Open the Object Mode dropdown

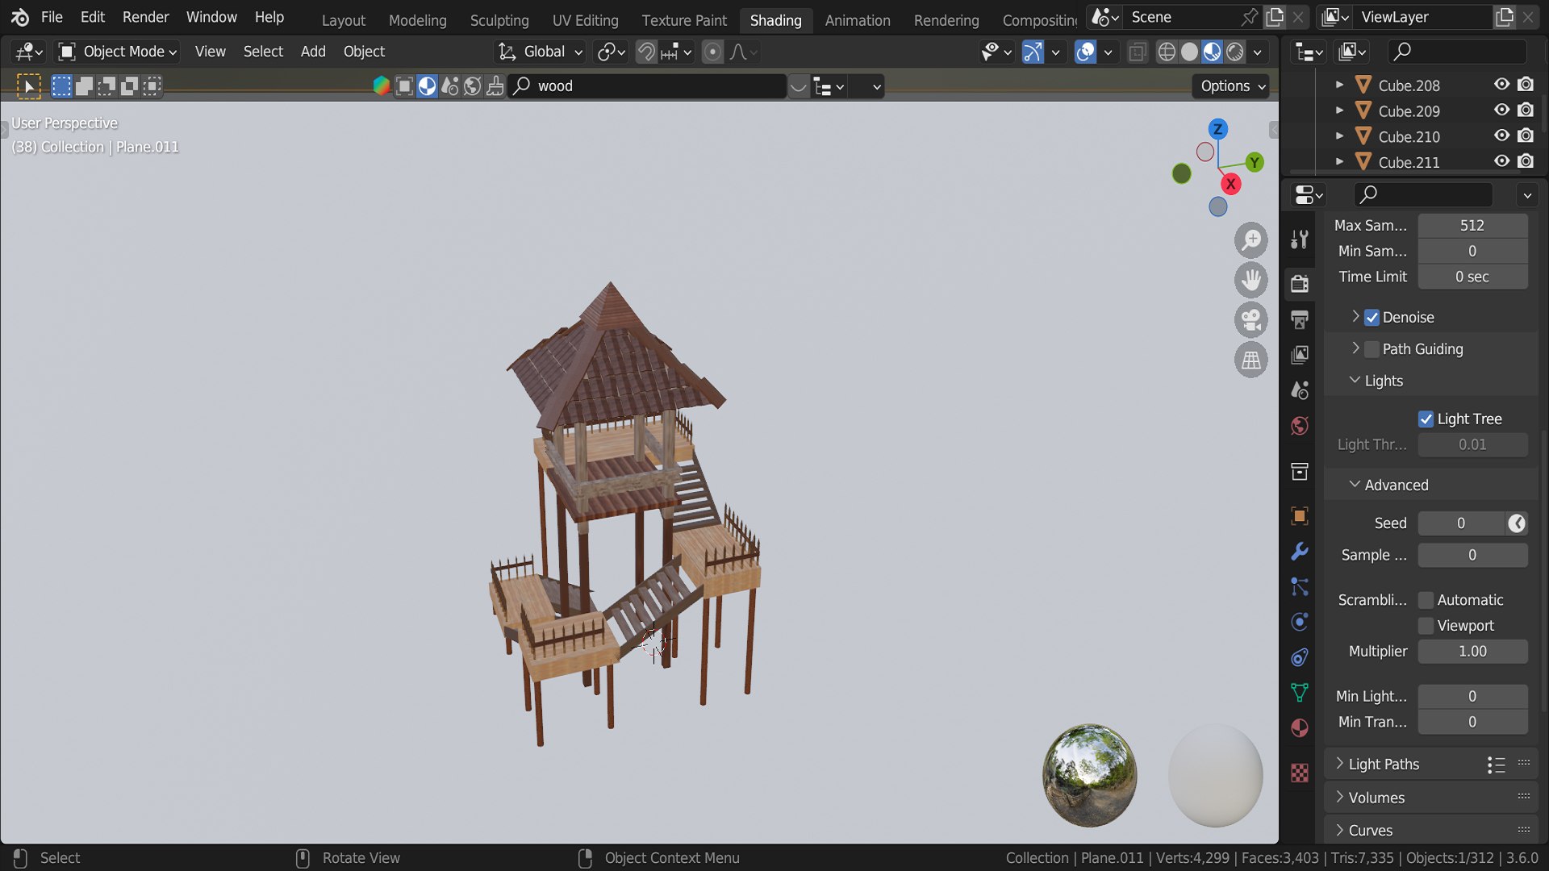tap(118, 52)
